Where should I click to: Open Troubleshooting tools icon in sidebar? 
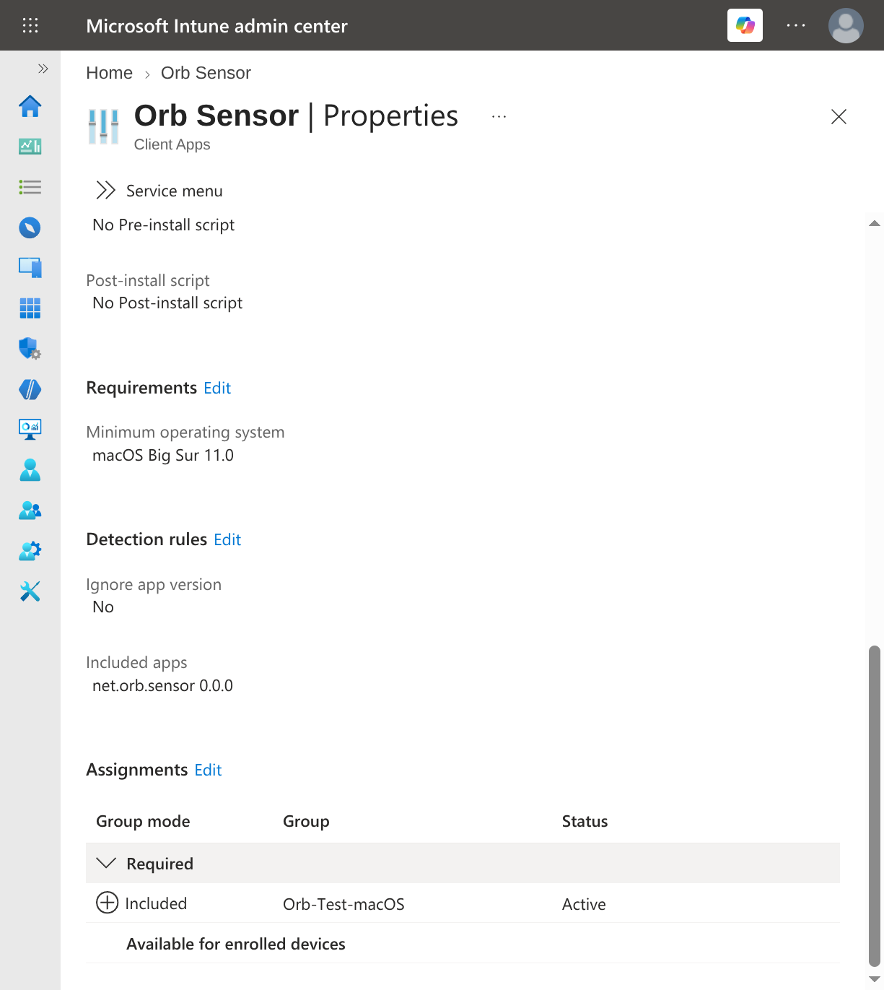click(30, 591)
